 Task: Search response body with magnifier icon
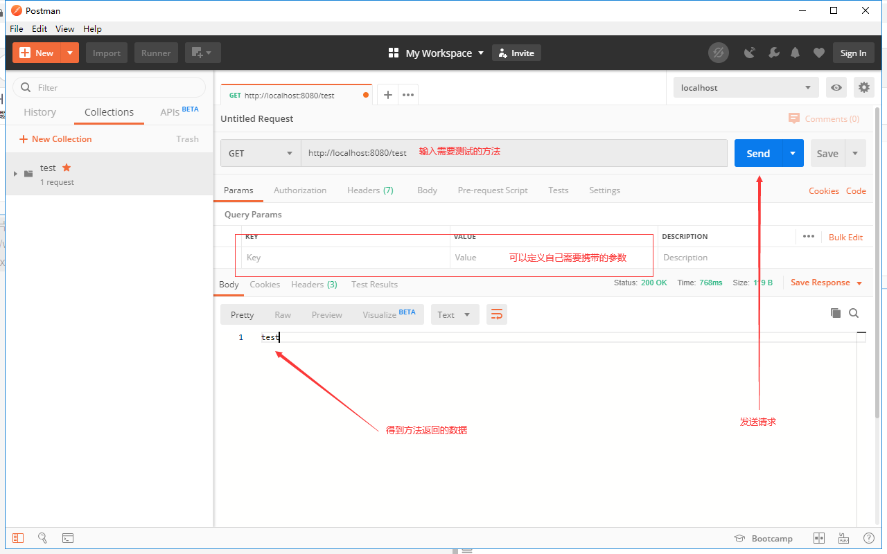tap(854, 313)
